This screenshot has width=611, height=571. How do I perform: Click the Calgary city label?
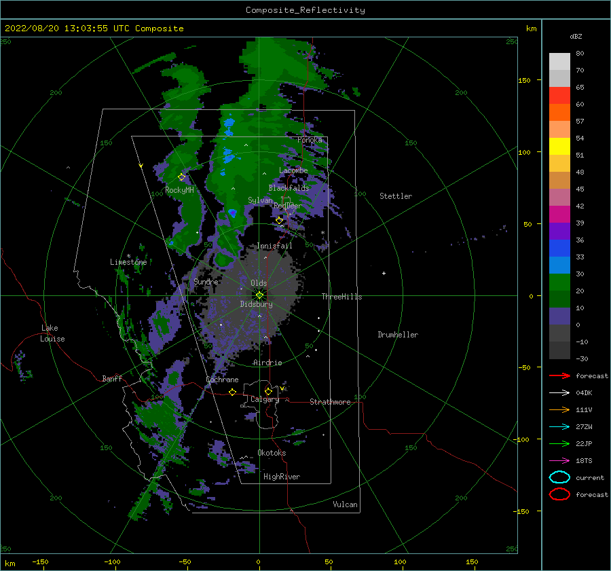pyautogui.click(x=265, y=399)
